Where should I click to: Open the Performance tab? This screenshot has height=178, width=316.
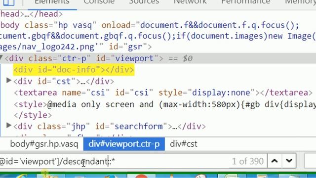[x=246, y=2]
